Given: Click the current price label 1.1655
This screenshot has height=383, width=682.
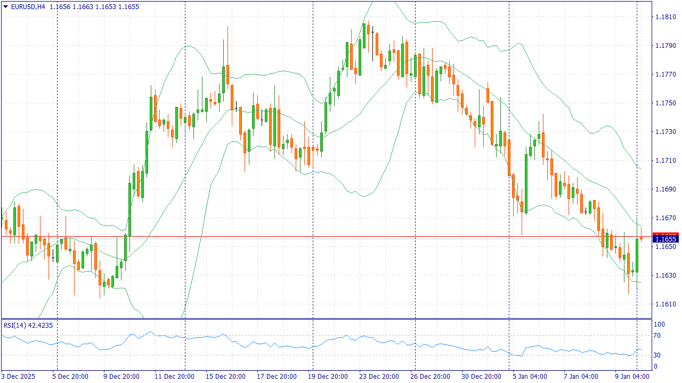Looking at the screenshot, I should 665,239.
